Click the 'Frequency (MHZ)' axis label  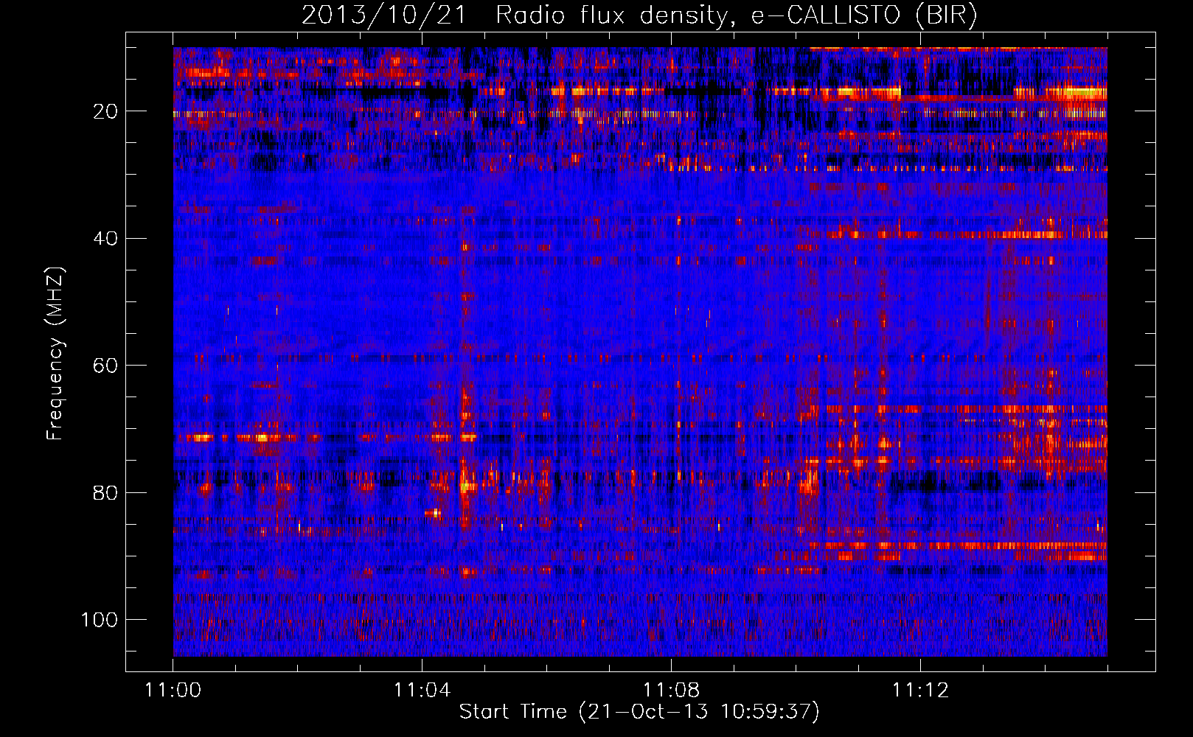pyautogui.click(x=55, y=353)
